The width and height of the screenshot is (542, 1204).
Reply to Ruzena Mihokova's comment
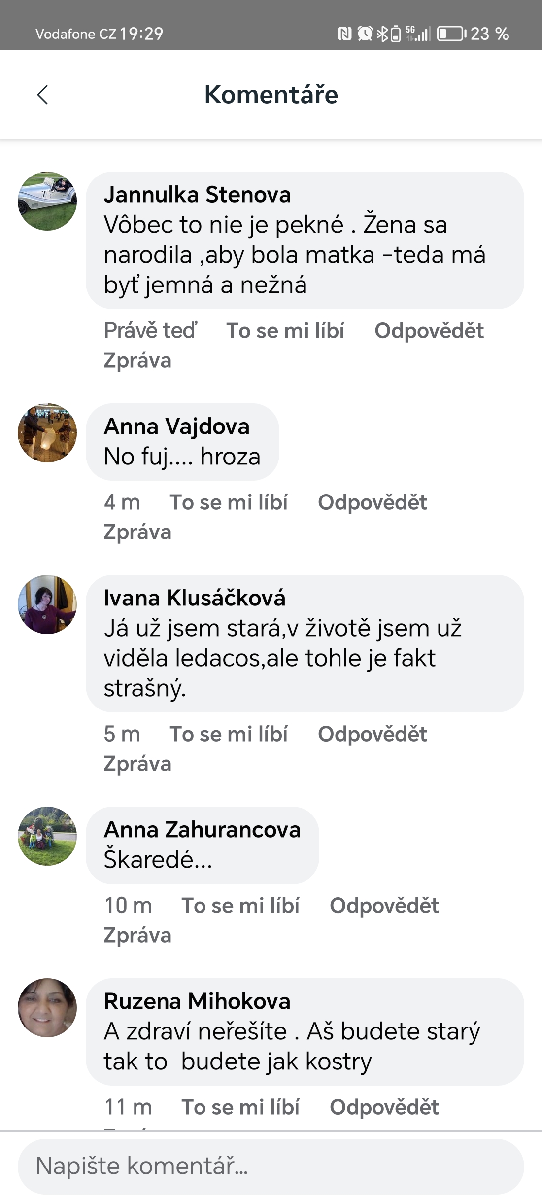click(384, 1107)
